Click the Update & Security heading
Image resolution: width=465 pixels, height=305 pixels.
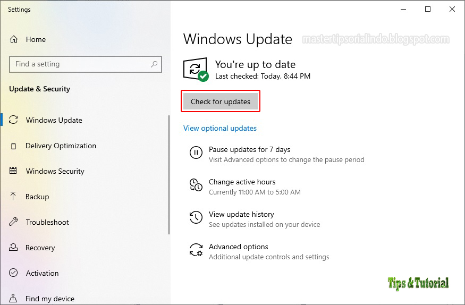point(39,89)
